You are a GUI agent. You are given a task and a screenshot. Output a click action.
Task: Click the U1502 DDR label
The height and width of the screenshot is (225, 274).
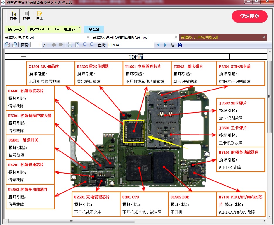[x=180, y=197]
